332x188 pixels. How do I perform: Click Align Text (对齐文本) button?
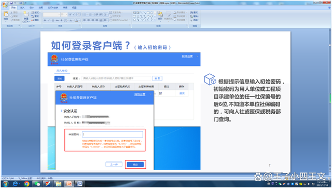click(x=116, y=16)
